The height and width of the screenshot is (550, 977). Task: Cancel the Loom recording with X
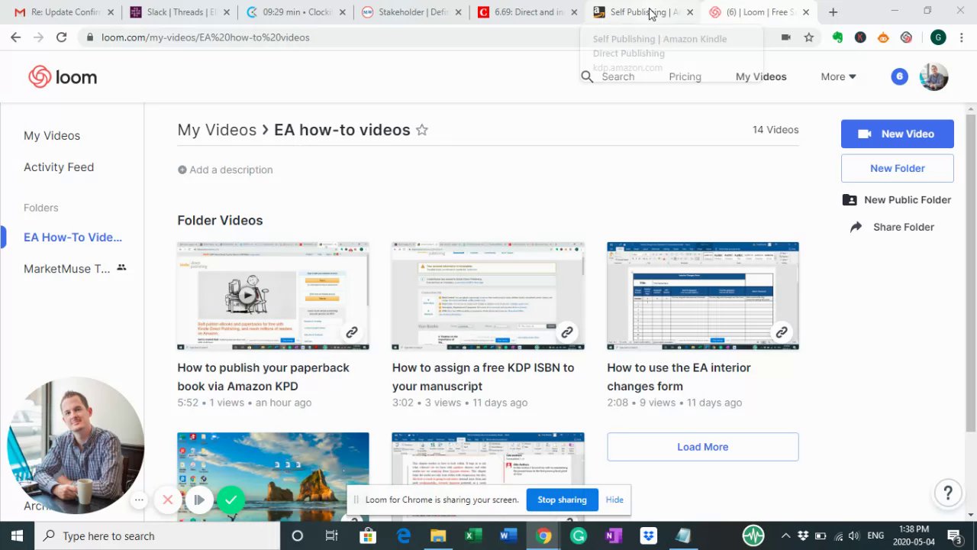pyautogui.click(x=167, y=500)
